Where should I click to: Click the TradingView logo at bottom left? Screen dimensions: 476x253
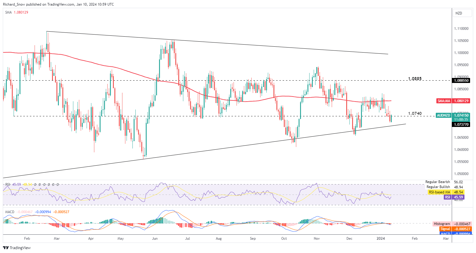(x=17, y=248)
